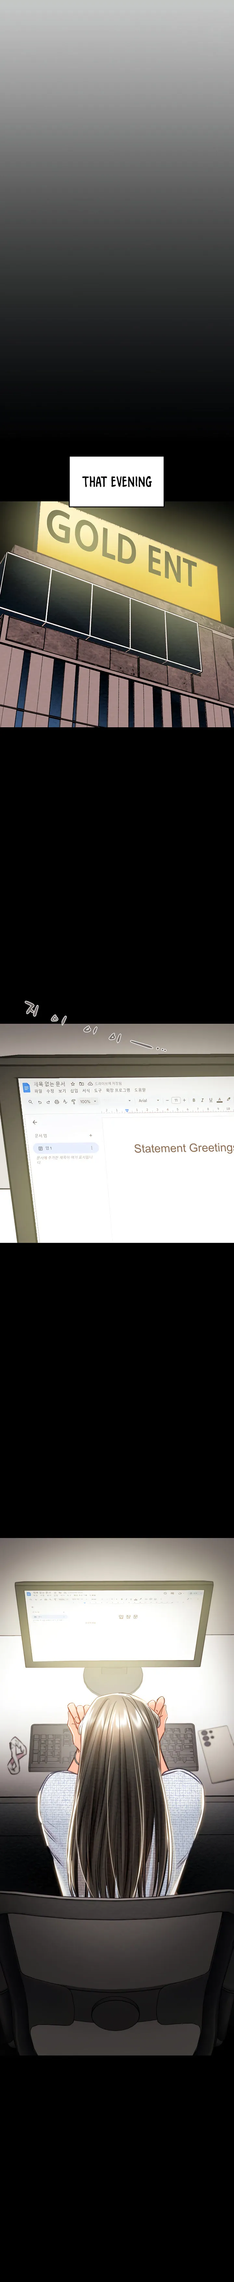234x2282 pixels.
Task: Click the print icon in toolbar
Action: tap(57, 1102)
